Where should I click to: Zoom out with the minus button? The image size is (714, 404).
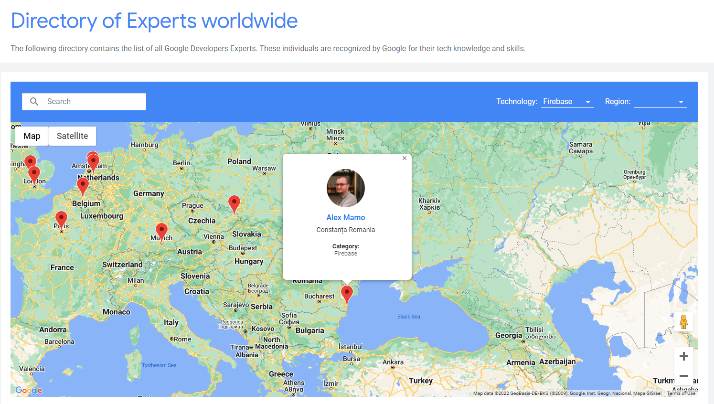[683, 376]
